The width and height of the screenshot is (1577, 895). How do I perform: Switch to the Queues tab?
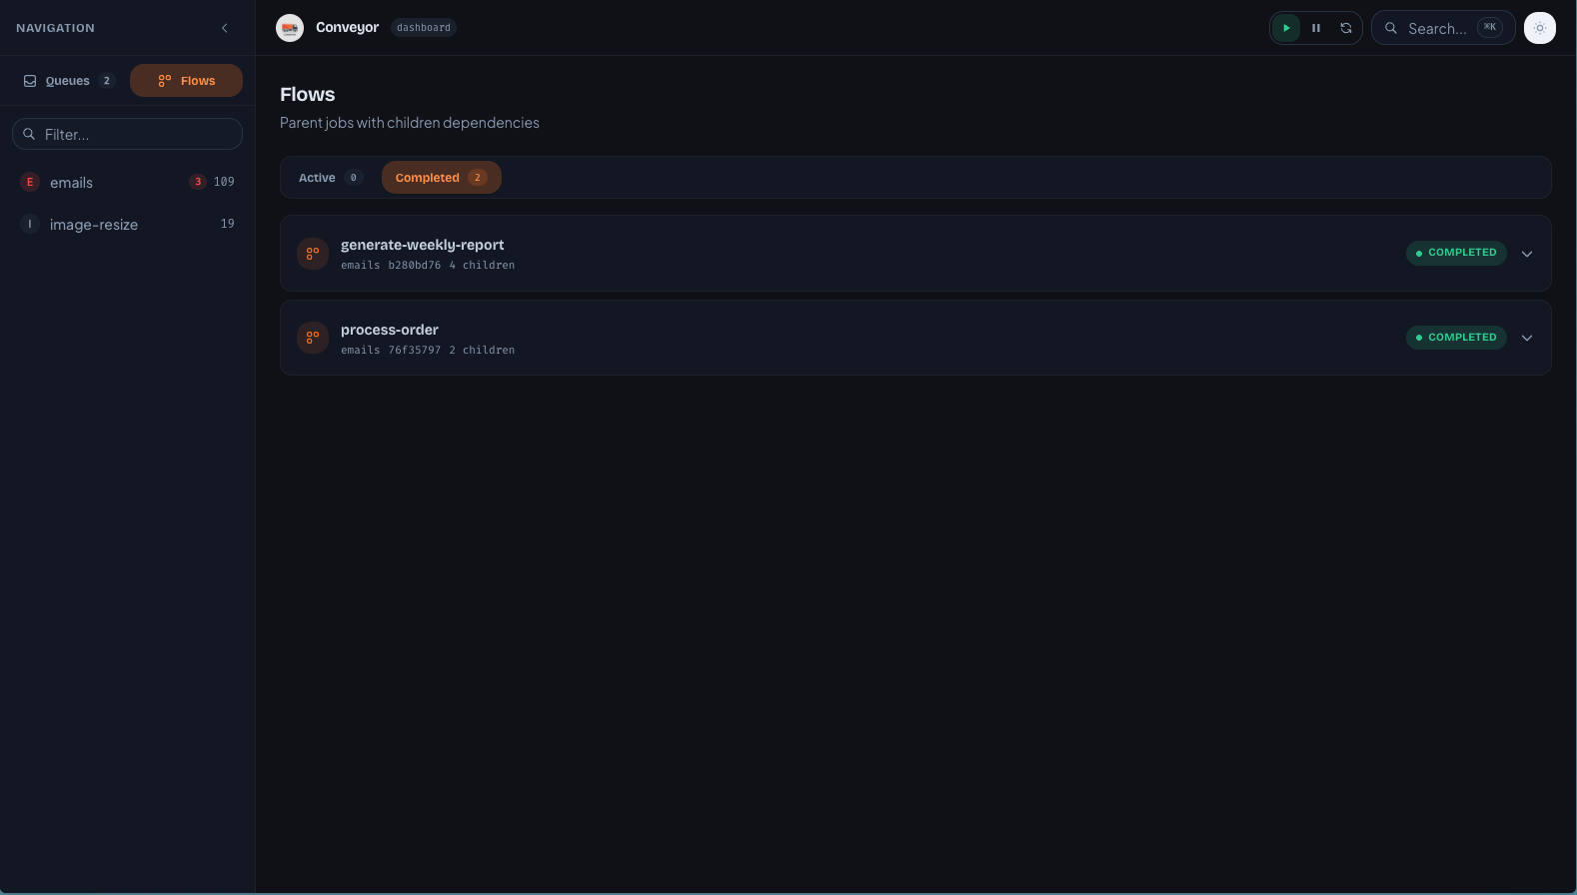[68, 81]
